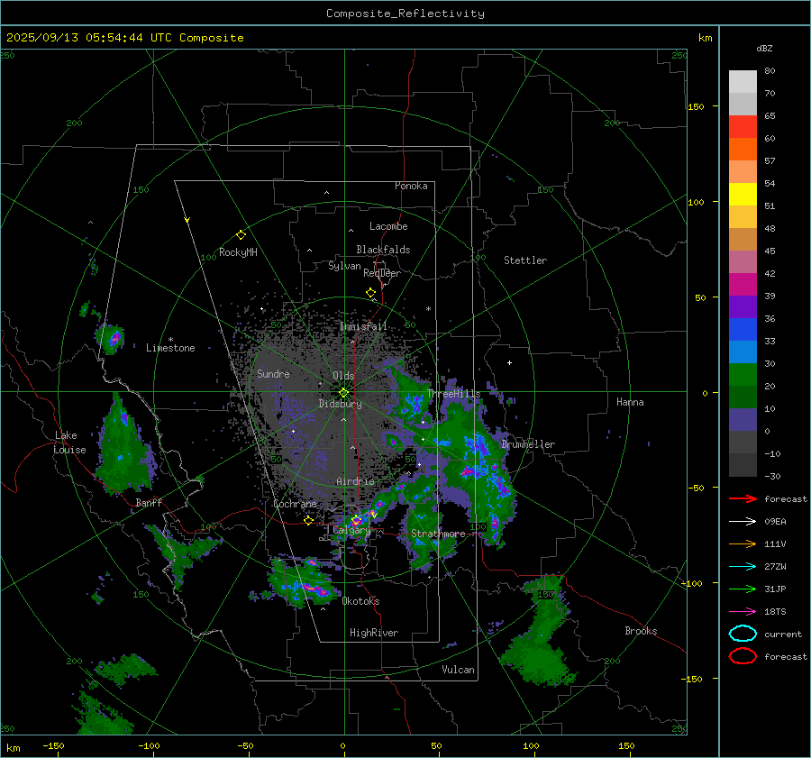The image size is (811, 758).
Task: Click the cyan 27ZW arrow legend icon
Action: coord(743,567)
